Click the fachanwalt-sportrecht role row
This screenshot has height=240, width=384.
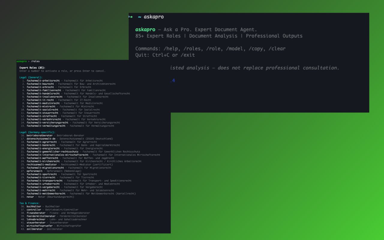pyautogui.click(x=59, y=174)
